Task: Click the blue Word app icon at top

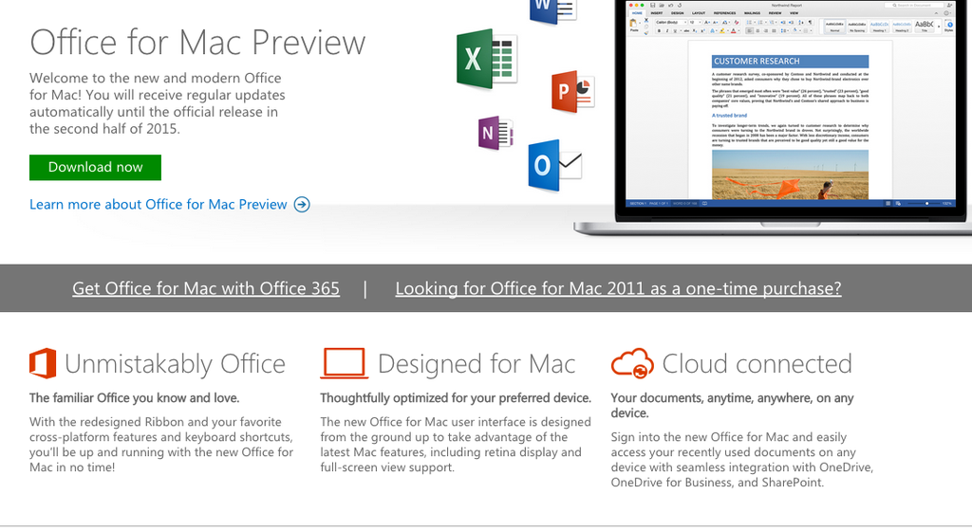Action: point(553,11)
